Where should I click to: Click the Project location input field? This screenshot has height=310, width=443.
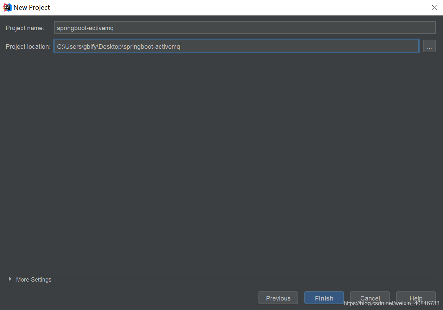tap(236, 46)
